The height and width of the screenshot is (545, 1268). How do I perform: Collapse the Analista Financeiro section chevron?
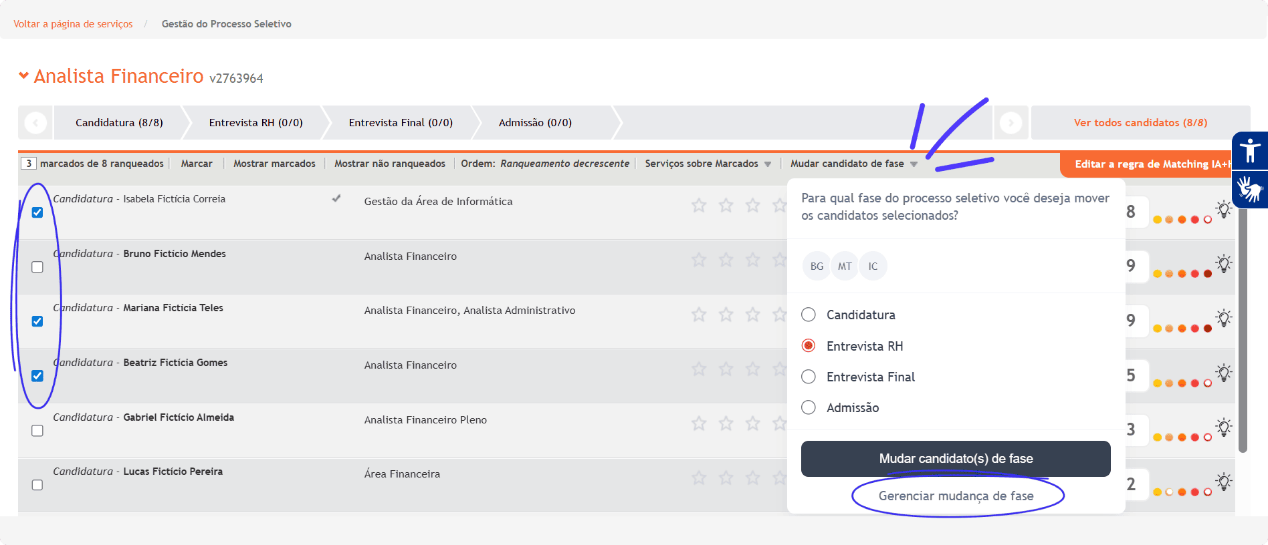point(23,76)
